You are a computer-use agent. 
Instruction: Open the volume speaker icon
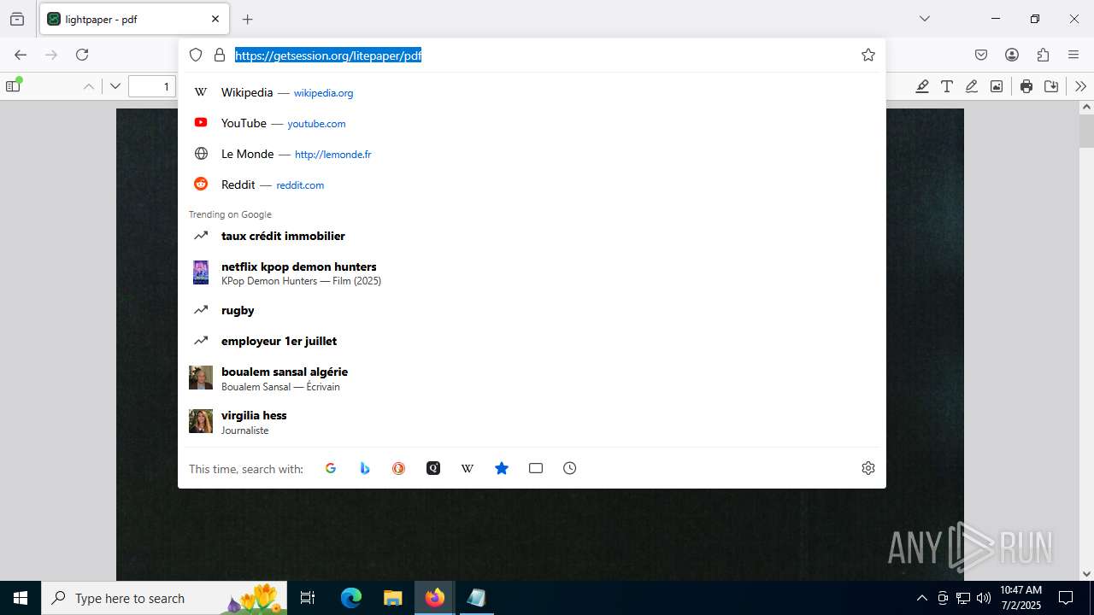[984, 598]
